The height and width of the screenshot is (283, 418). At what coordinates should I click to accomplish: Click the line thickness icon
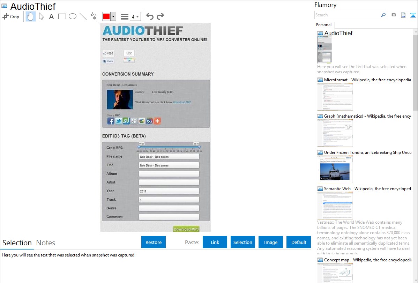click(125, 16)
